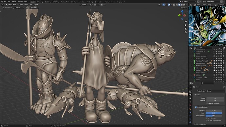Image resolution: width=226 pixels, height=127 pixels.
Task: Expand the Monstruo_Gordo collection tree
Action: click(192, 65)
